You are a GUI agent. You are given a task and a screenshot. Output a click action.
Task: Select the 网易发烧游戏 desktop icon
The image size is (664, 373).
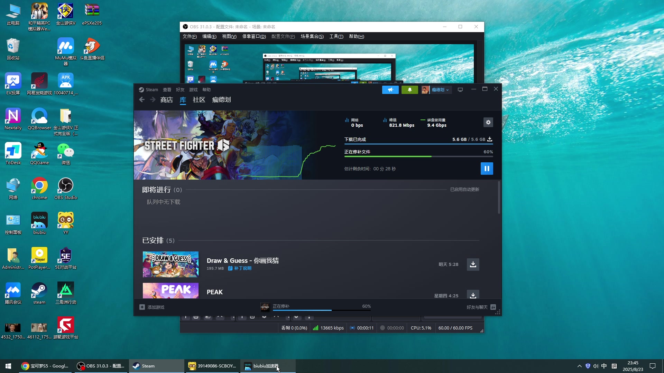pos(39,84)
